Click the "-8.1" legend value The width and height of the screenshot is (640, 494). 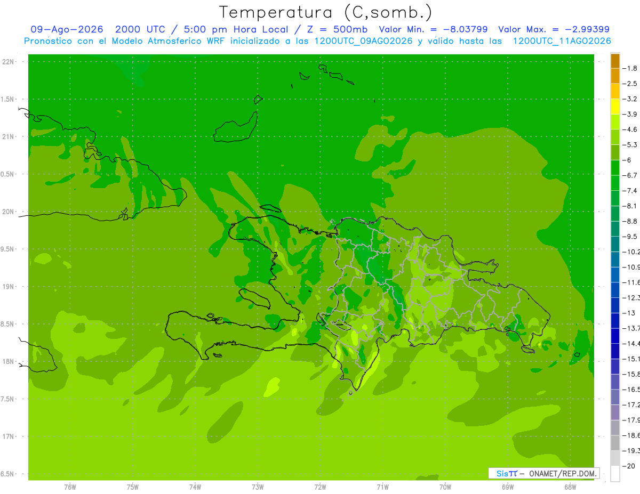[x=630, y=206]
